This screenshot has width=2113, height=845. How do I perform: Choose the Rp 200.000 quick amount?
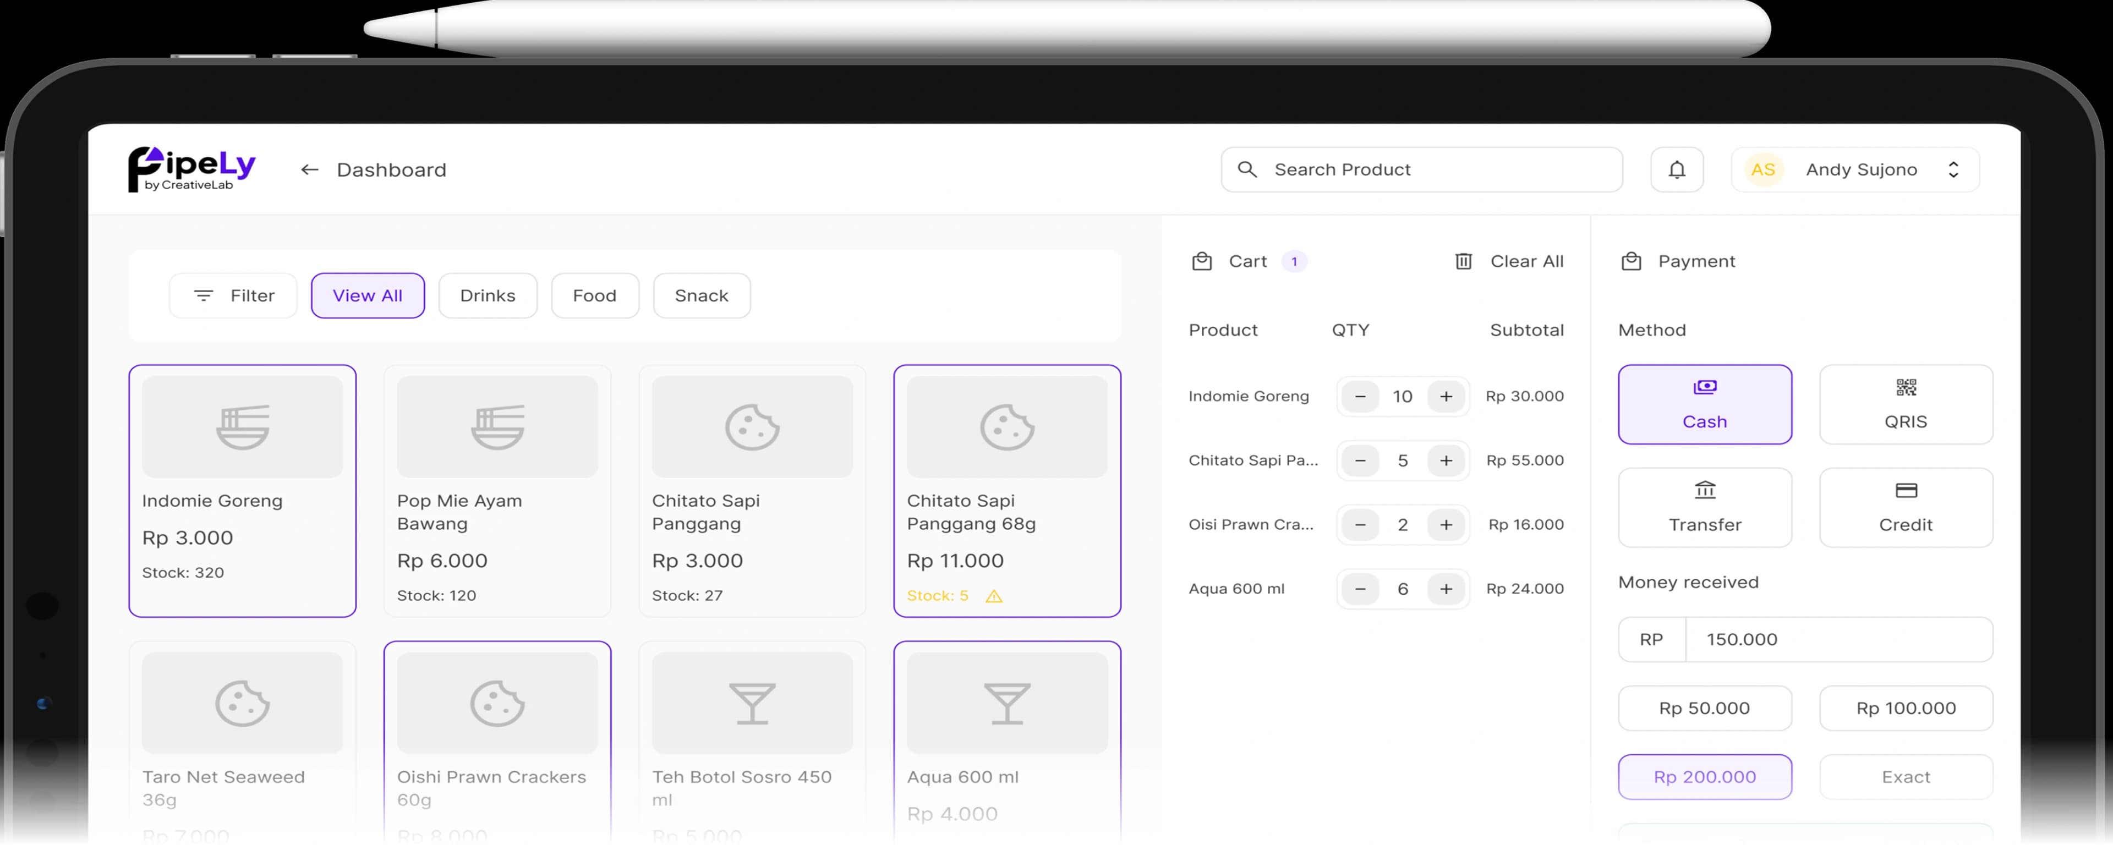coord(1705,777)
